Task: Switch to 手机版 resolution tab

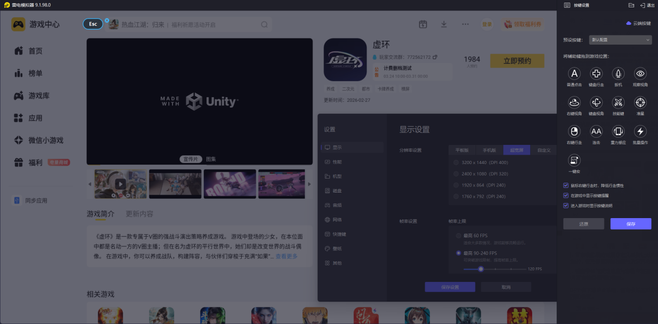Action: coord(490,150)
